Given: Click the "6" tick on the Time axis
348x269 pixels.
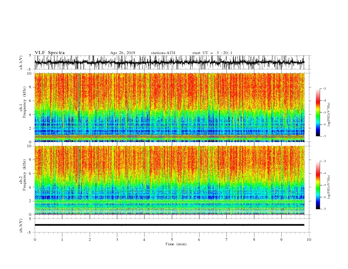Looking at the screenshot, I should pyautogui.click(x=199, y=240).
